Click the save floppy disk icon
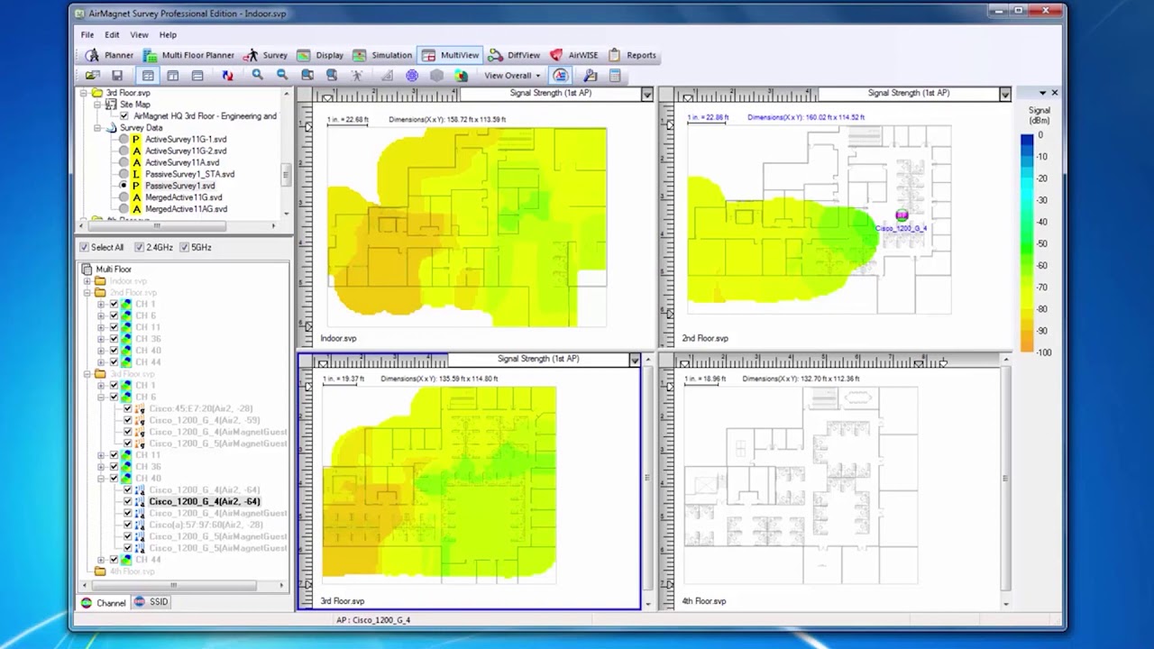1154x649 pixels. pyautogui.click(x=116, y=76)
